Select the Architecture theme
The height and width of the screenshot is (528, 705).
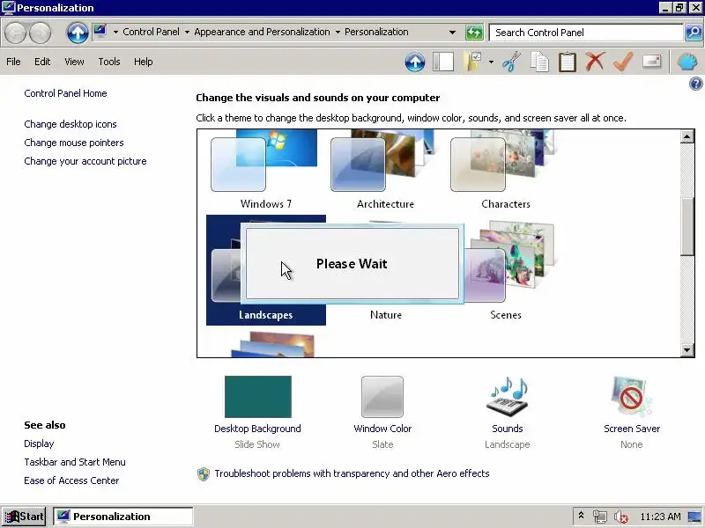(385, 170)
